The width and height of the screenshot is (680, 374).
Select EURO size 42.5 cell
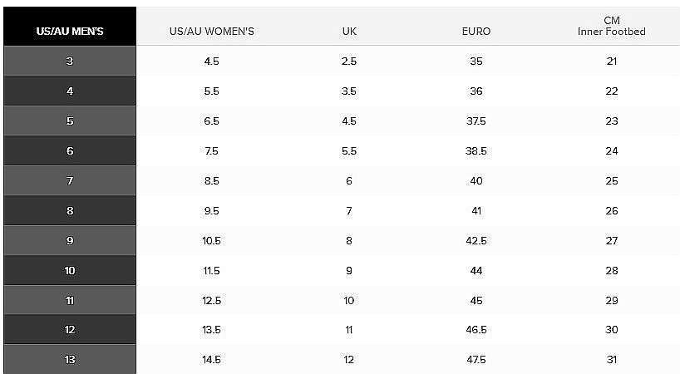476,240
